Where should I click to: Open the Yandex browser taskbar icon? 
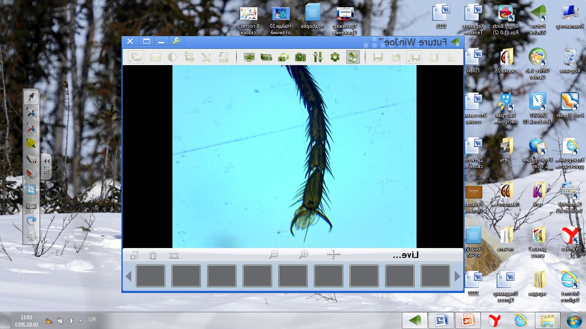tap(495, 320)
